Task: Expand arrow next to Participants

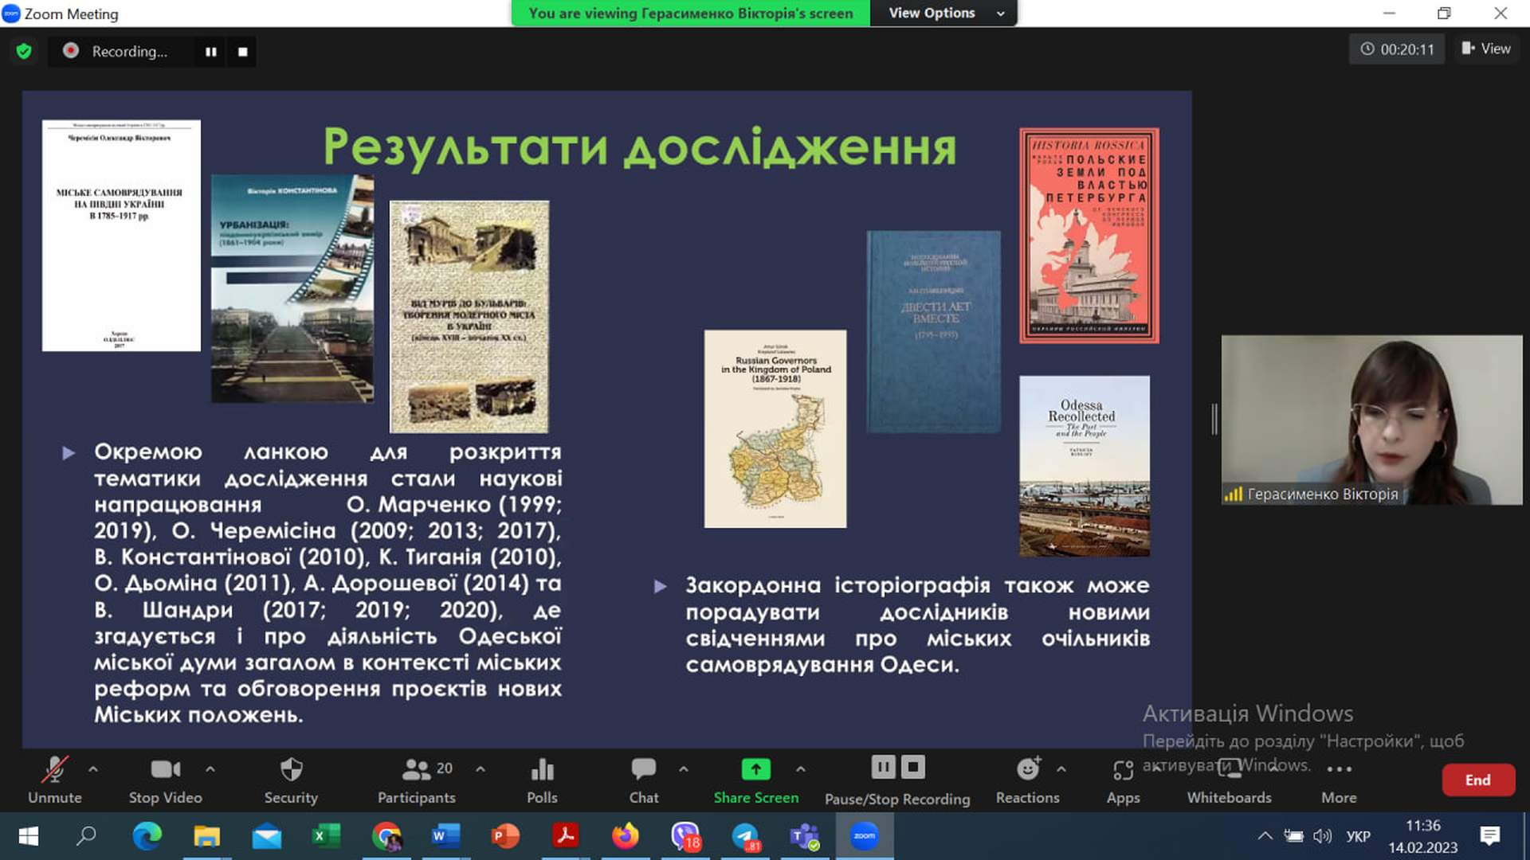Action: [481, 769]
